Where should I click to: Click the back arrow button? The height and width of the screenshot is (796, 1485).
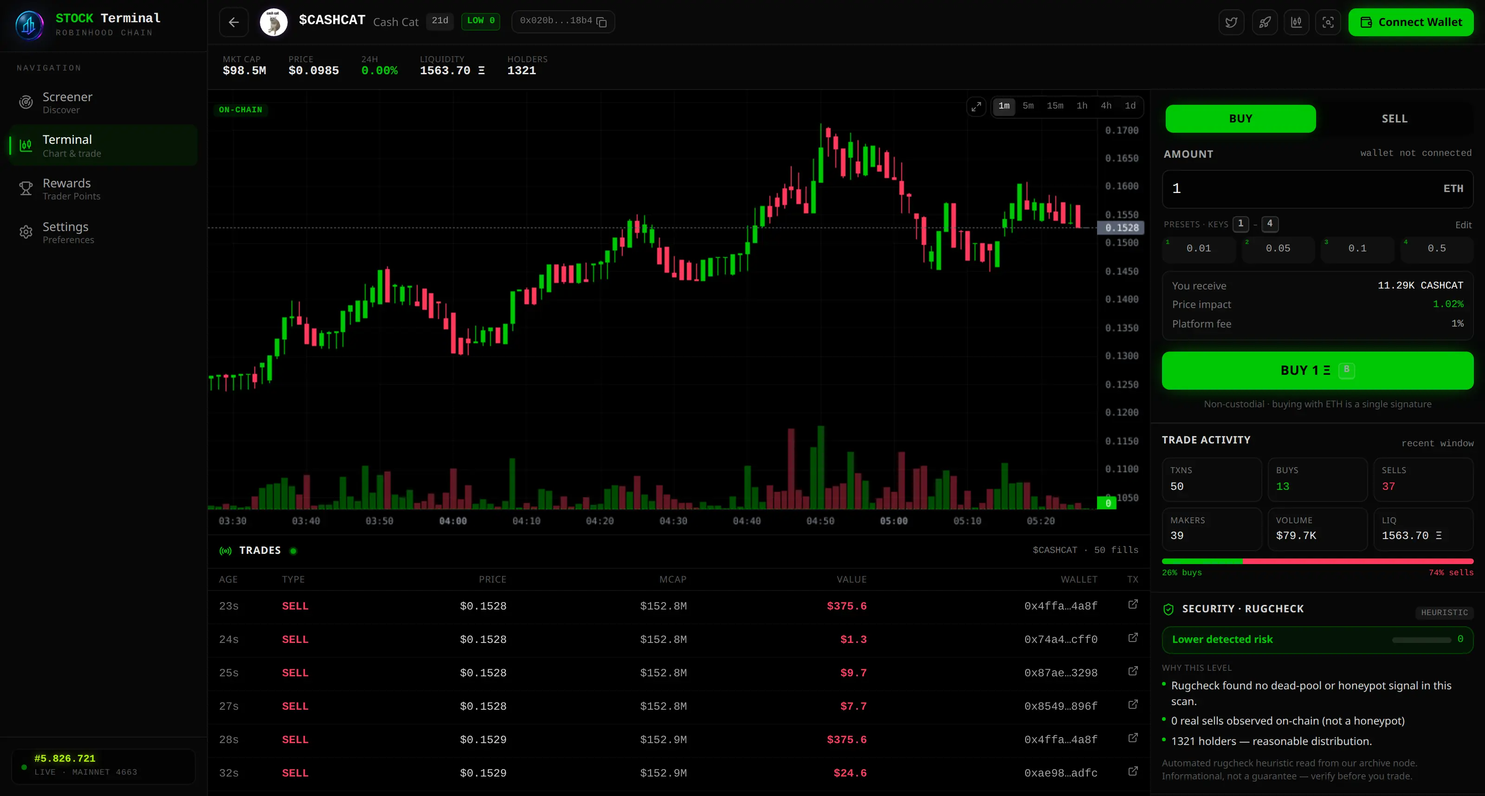233,22
